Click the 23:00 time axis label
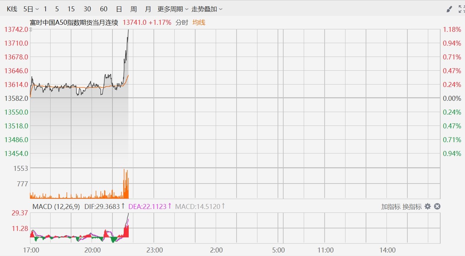Viewport: 465px width, 256px height. [155, 250]
